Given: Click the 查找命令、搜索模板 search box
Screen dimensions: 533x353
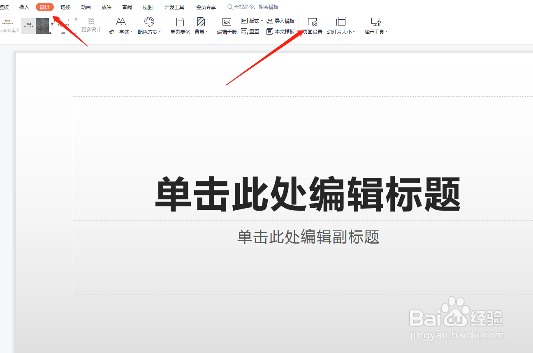Looking at the screenshot, I should [x=253, y=7].
